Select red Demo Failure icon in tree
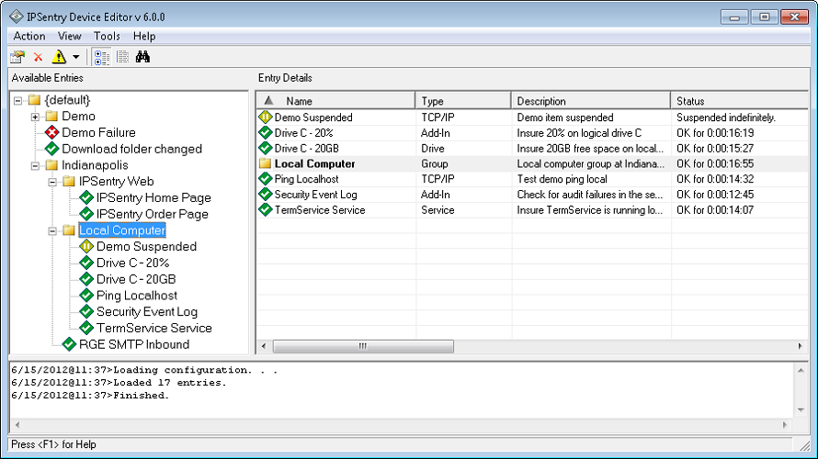Image resolution: width=818 pixels, height=459 pixels. pos(52,133)
